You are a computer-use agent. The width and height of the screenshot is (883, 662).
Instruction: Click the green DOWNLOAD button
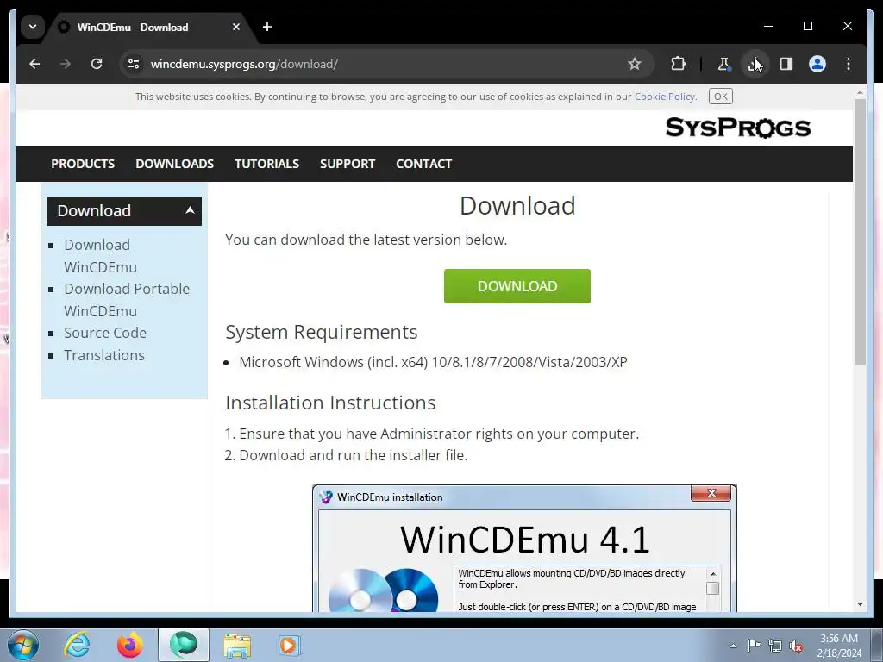tap(517, 286)
